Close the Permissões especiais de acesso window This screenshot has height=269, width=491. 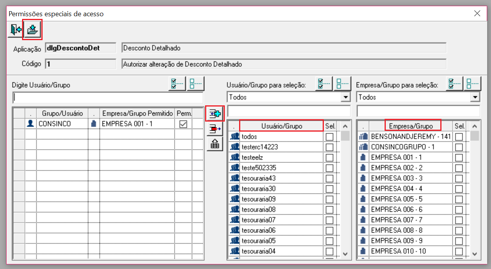pos(477,14)
